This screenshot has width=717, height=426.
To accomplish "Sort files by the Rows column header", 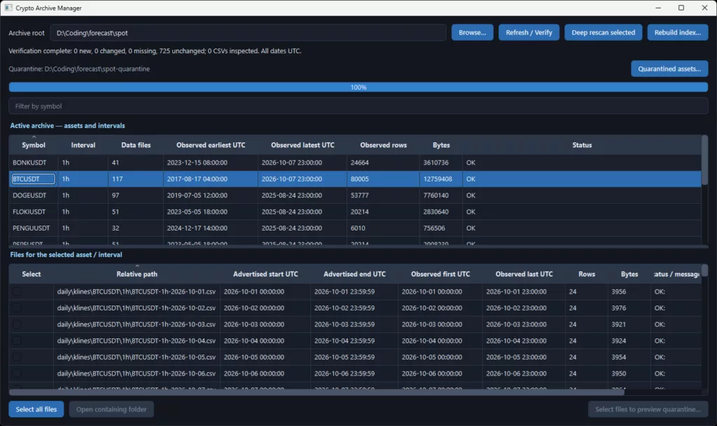I will (587, 274).
